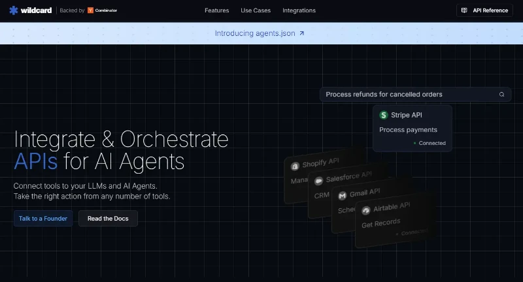
Task: Click the Connect tools to your LLMs text
Action: [x=85, y=186]
